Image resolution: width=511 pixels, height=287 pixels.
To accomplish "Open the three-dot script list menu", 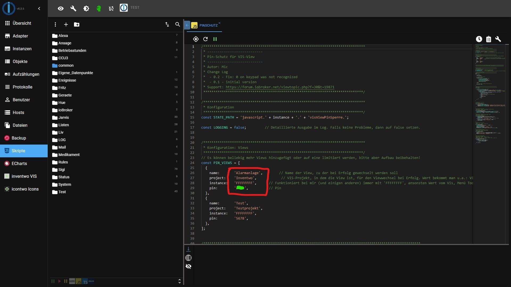I will 55,24.
